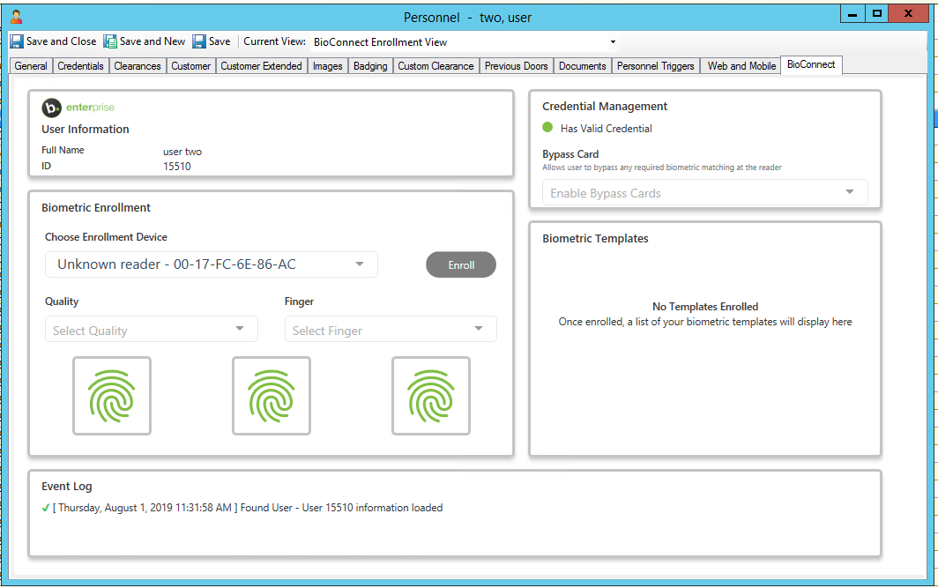Click the BioConnect enterprise logo
This screenshot has width=938, height=588.
coord(78,108)
